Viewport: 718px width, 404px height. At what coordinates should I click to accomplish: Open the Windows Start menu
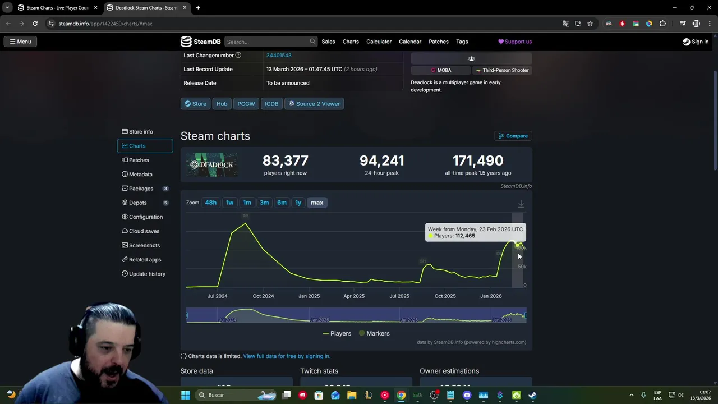[x=186, y=395]
